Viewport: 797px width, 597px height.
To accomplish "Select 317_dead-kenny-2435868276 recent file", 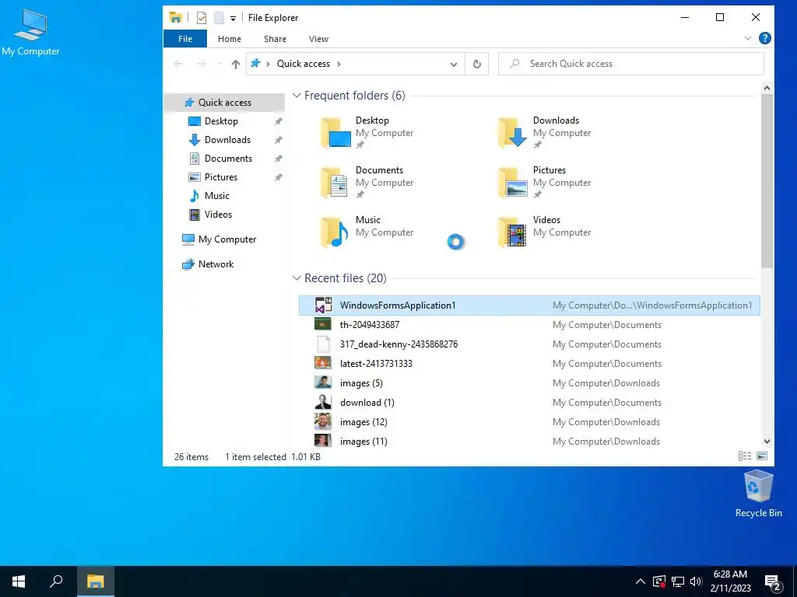I will [529, 344].
